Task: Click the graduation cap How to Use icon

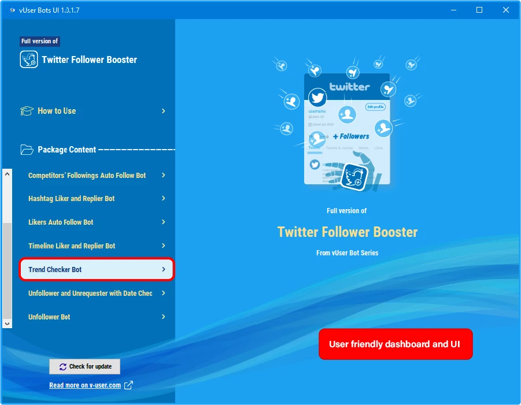Action: tap(27, 111)
